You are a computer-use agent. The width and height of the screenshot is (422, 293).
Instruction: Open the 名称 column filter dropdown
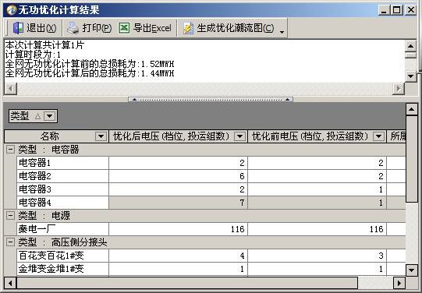click(x=101, y=136)
